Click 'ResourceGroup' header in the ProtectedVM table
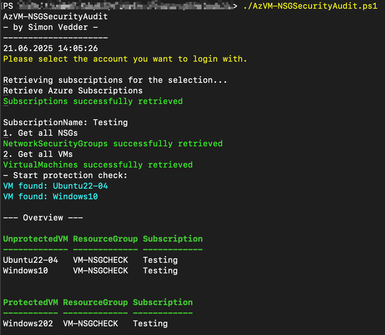 95,302
